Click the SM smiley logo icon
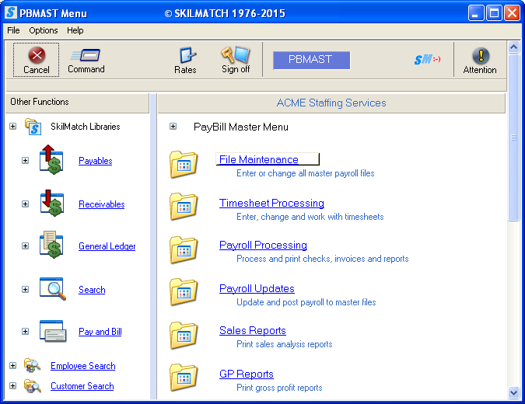This screenshot has height=404, width=525. [427, 60]
